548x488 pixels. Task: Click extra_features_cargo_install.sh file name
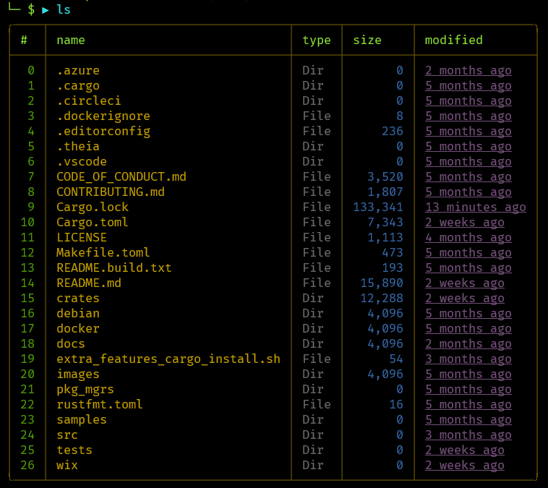168,359
